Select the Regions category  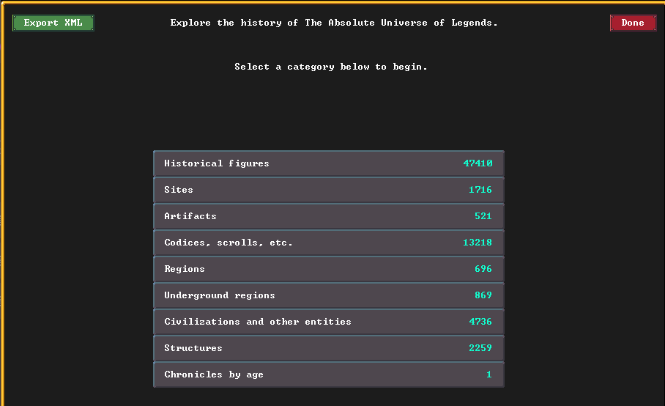(x=329, y=268)
